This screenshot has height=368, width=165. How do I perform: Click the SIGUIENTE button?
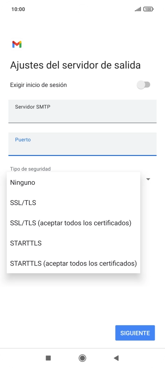[135, 333]
